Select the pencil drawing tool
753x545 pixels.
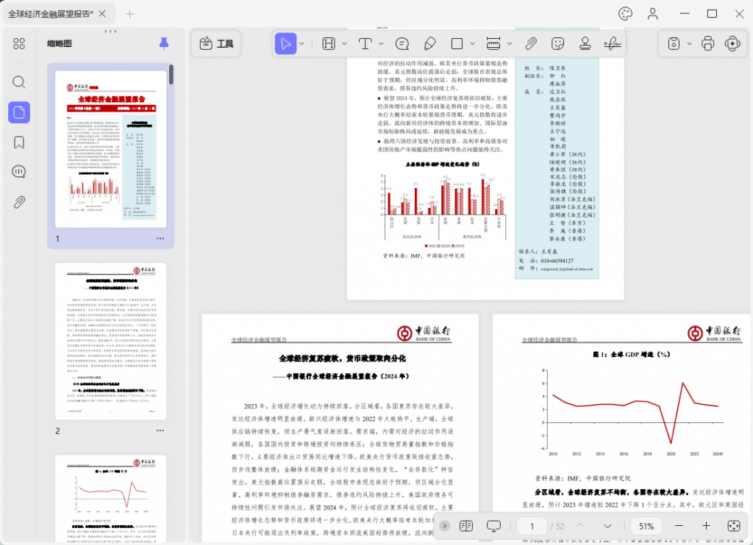point(429,43)
